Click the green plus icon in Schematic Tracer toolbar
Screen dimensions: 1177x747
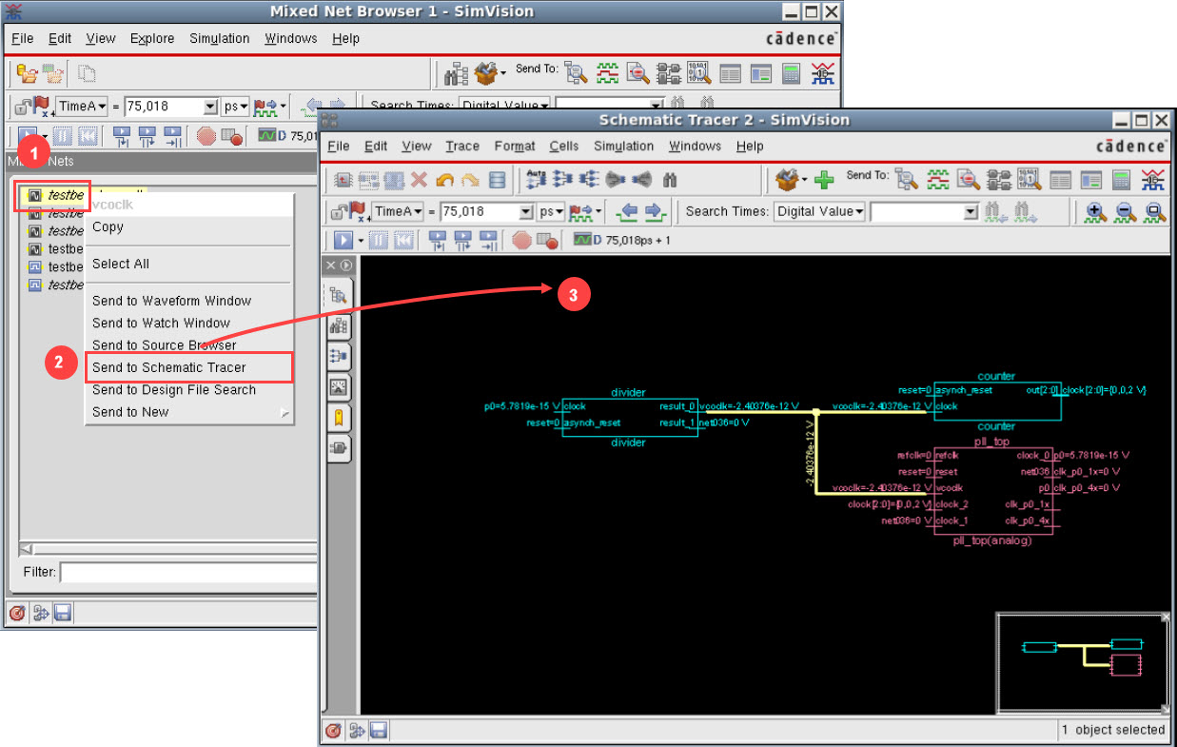[824, 179]
